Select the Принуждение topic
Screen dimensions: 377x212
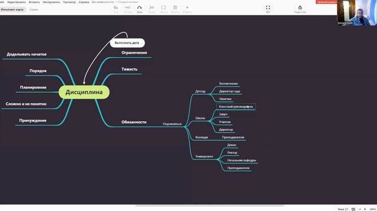33,121
